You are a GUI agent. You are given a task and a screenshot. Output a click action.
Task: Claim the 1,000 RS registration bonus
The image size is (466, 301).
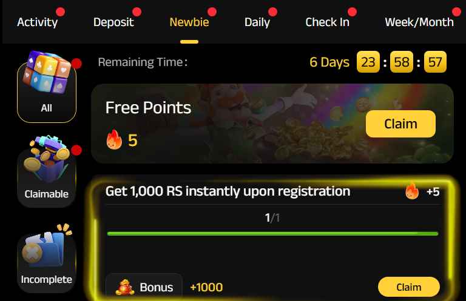point(408,286)
